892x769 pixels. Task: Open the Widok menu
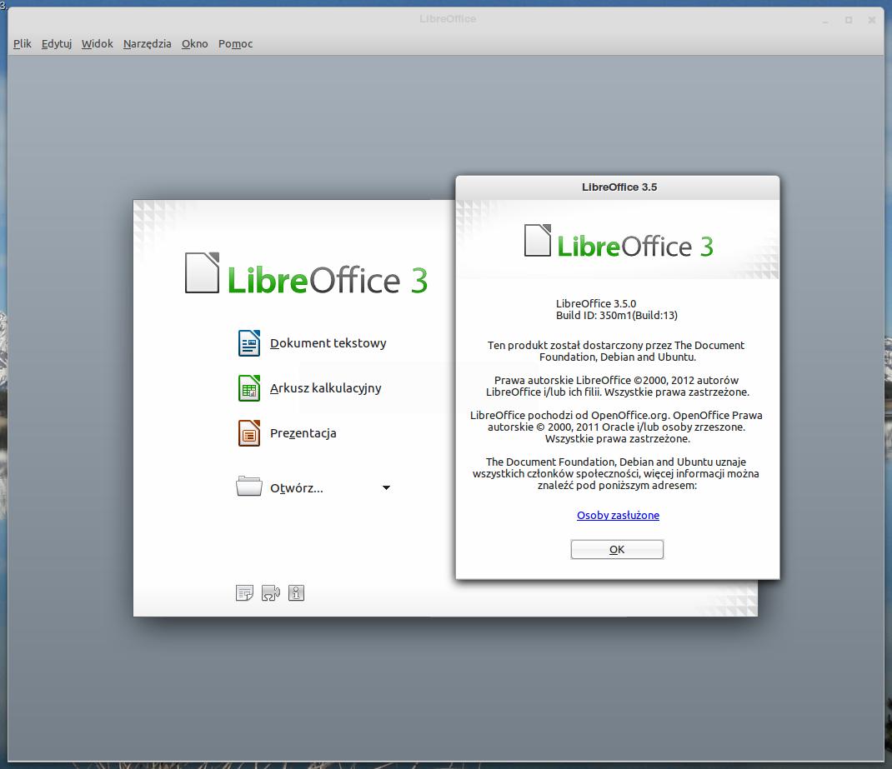click(98, 44)
